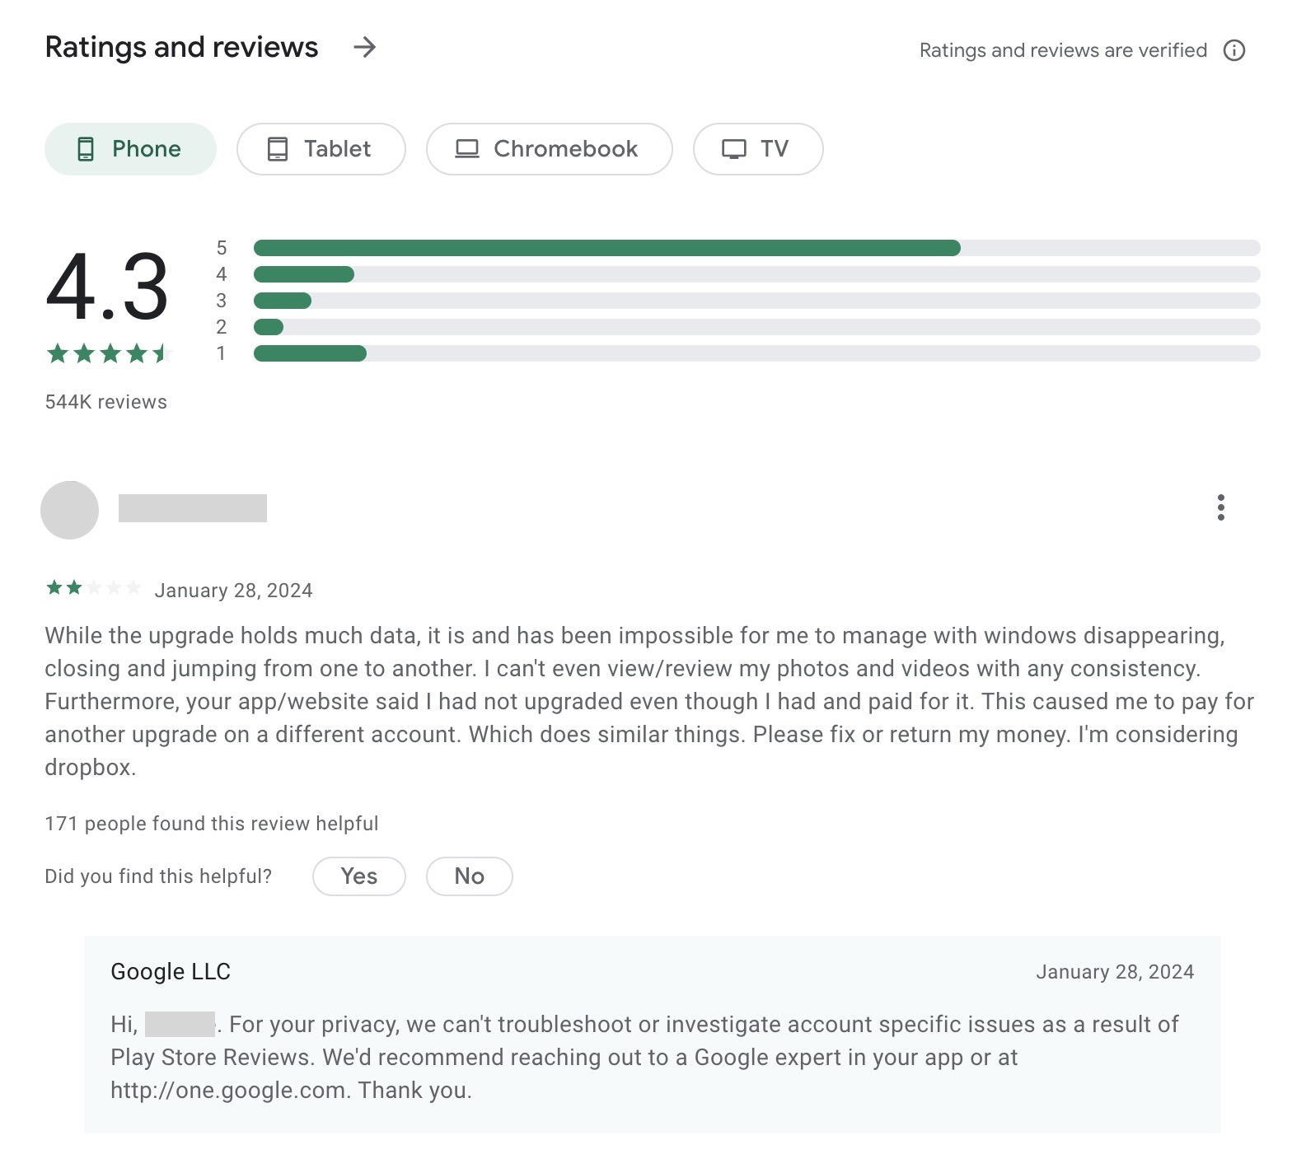Image resolution: width=1292 pixels, height=1168 pixels.
Task: Select the Phone device icon filter
Action: click(x=87, y=149)
